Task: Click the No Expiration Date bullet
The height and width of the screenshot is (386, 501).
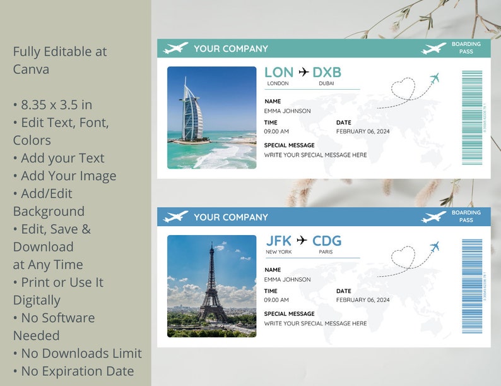Action: pyautogui.click(x=73, y=371)
